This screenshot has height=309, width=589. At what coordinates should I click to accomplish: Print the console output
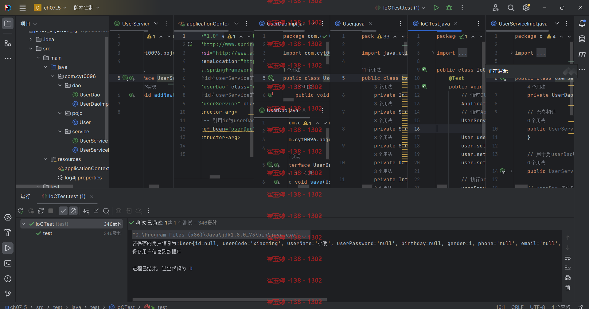(568, 278)
